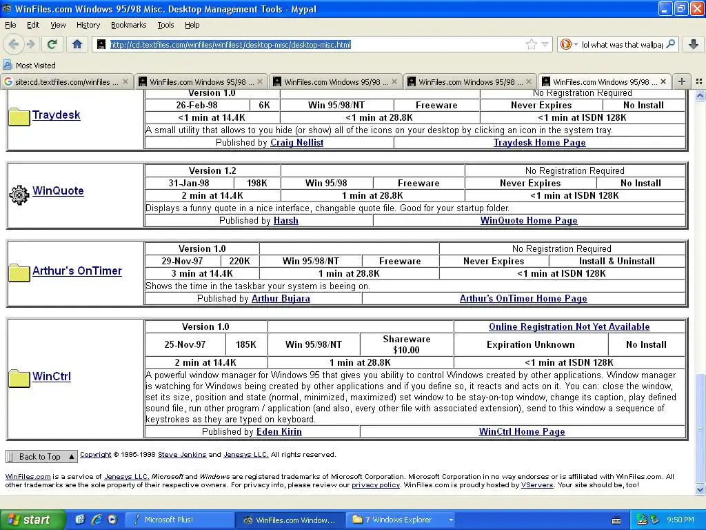706x530 pixels.
Task: Click the vertical scrollbar thumb
Action: [700, 428]
